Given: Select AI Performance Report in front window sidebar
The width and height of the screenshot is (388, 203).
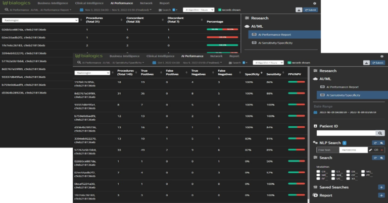Looking at the screenshot, I should click(x=343, y=87).
